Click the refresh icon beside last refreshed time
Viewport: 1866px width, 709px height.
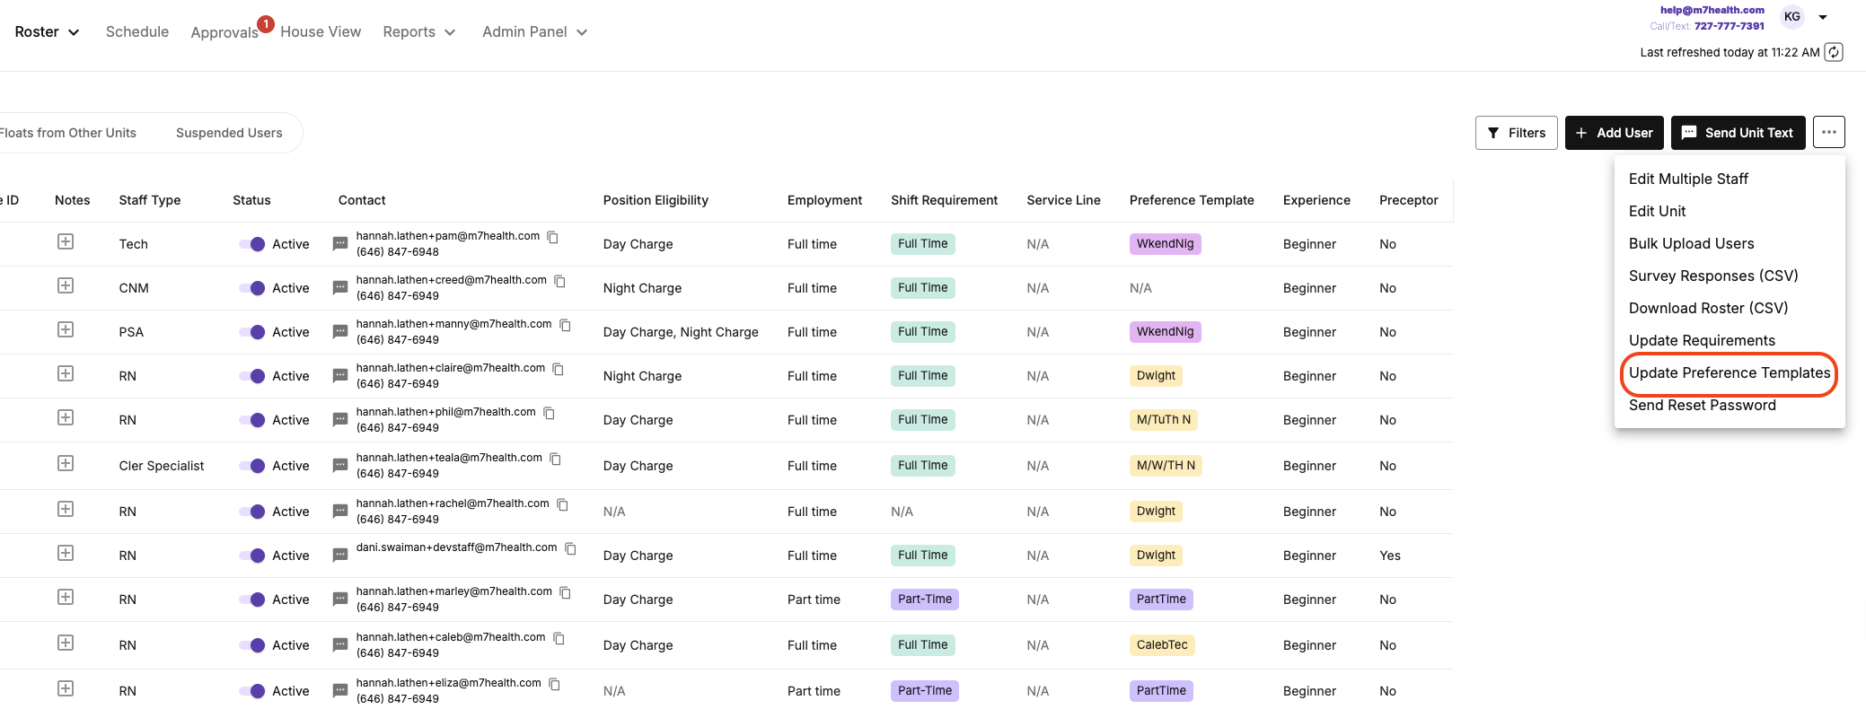click(x=1834, y=52)
